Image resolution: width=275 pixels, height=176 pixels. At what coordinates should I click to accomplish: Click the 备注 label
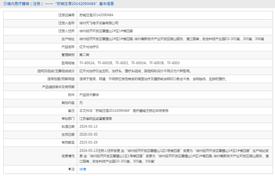pos(71,110)
